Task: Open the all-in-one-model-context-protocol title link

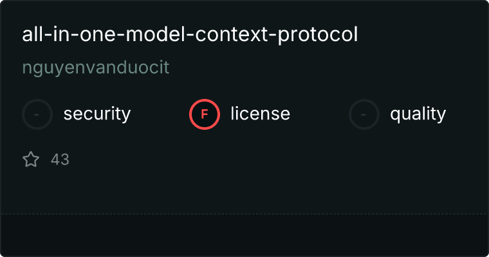Action: 190,34
